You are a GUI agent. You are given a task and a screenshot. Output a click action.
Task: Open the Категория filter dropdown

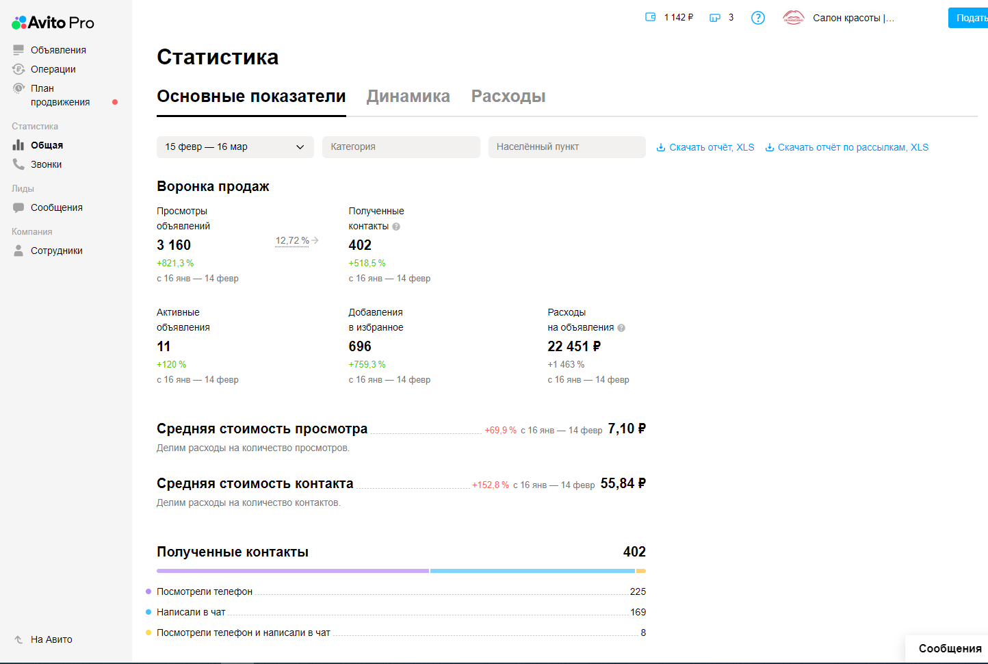tap(401, 147)
